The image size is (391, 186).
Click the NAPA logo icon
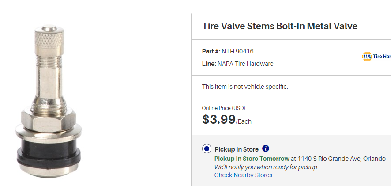pyautogui.click(x=367, y=57)
